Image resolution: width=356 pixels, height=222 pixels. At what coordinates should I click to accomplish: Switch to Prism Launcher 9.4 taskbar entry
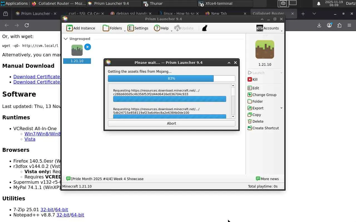(114, 3)
